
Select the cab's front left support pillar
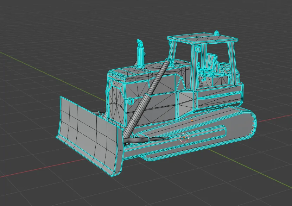coord(173,50)
